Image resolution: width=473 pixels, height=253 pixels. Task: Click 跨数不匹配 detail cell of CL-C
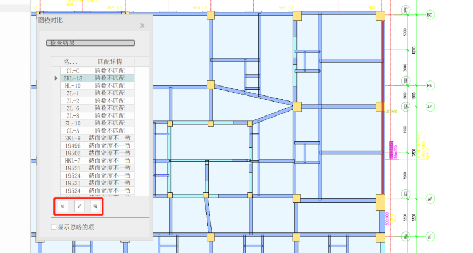[x=110, y=70]
